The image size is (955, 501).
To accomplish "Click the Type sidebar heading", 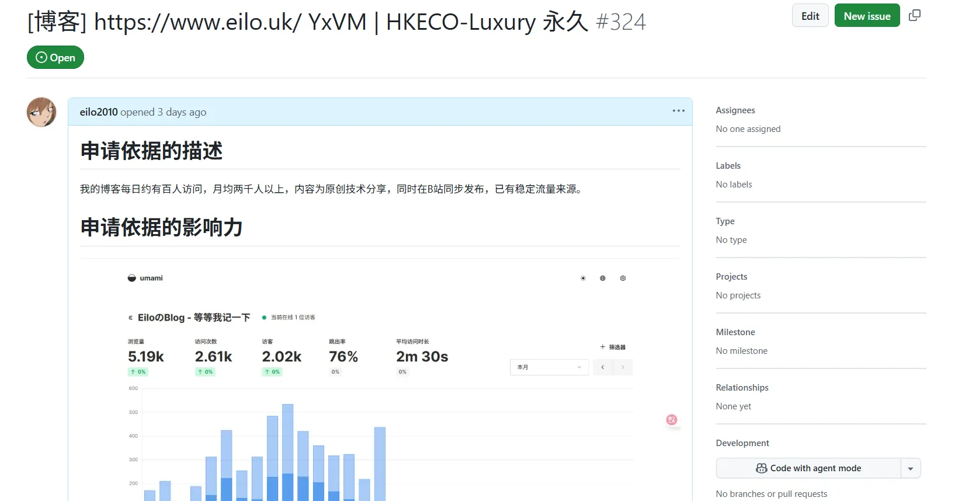I will click(725, 221).
